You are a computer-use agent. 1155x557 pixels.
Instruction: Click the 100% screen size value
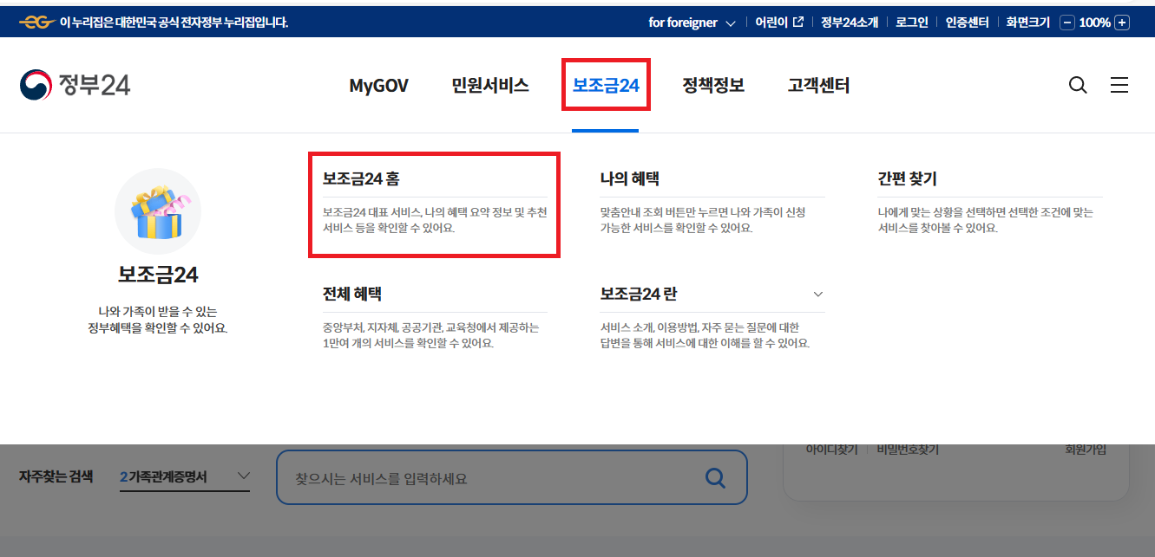coord(1094,23)
